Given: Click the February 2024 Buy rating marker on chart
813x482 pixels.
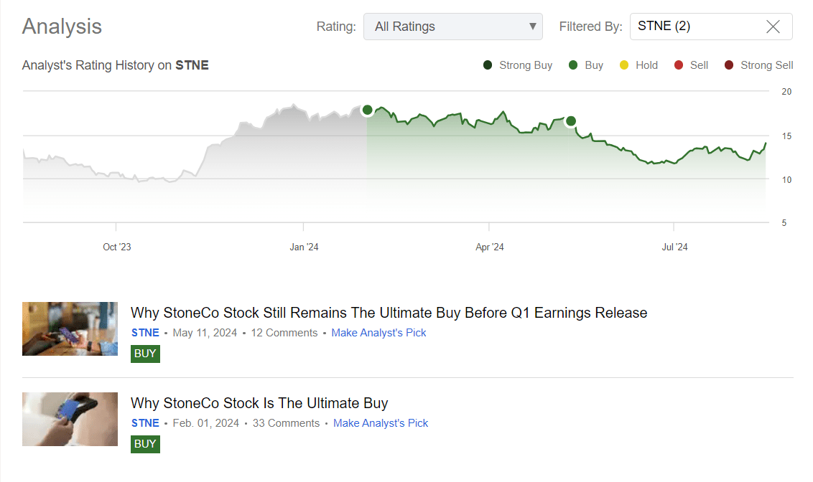Looking at the screenshot, I should 367,110.
